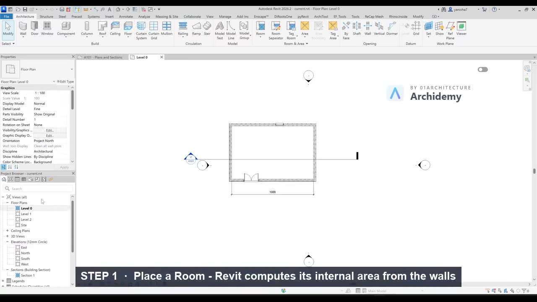Click the Properties panel scrollbar
537x302 pixels.
73,100
